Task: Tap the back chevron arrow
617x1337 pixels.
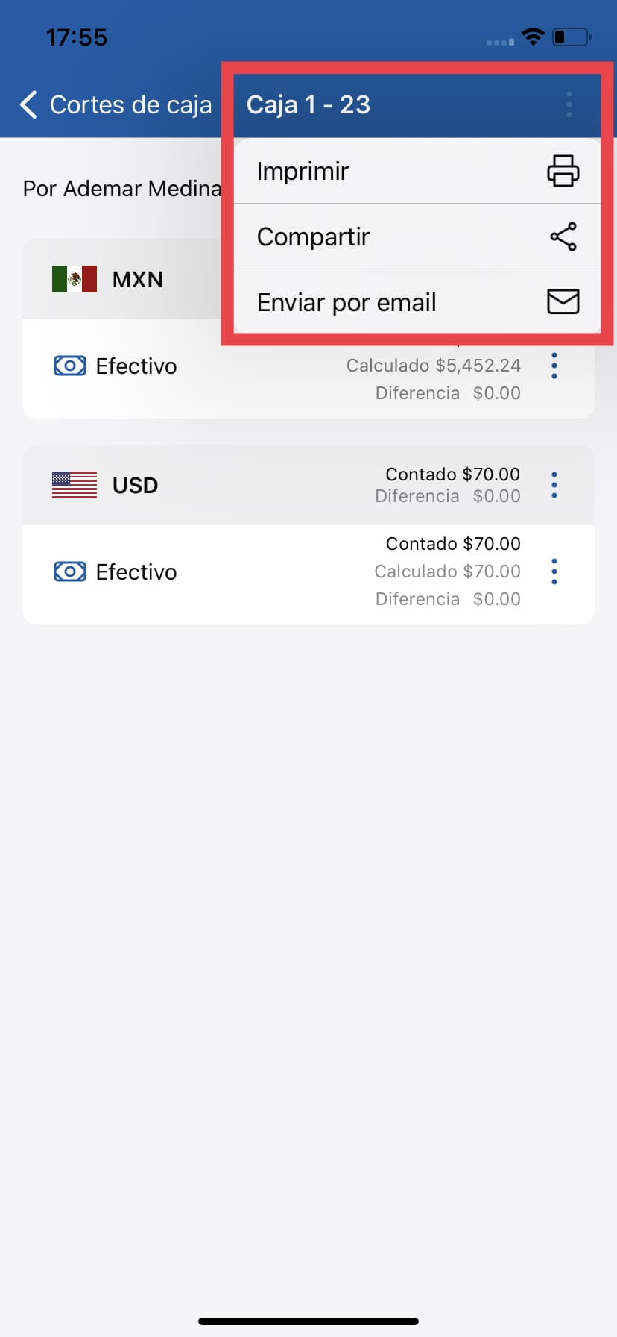Action: click(x=29, y=105)
